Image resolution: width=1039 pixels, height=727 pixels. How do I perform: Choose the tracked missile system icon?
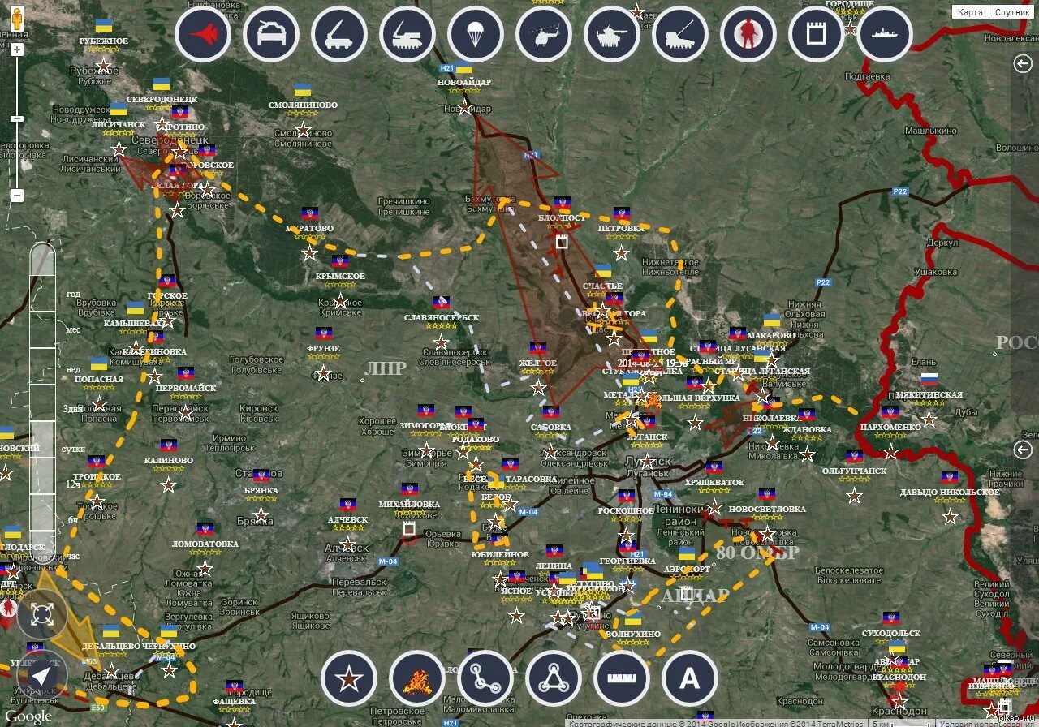click(x=407, y=34)
